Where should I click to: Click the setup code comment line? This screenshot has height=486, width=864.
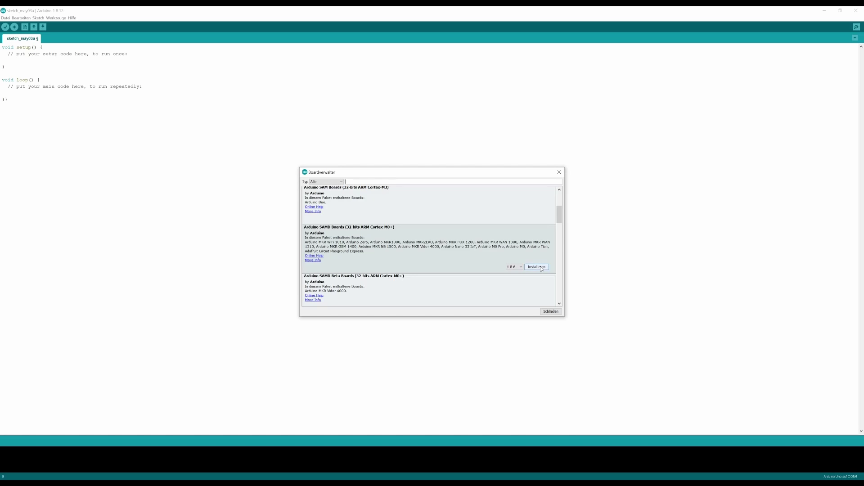67,54
